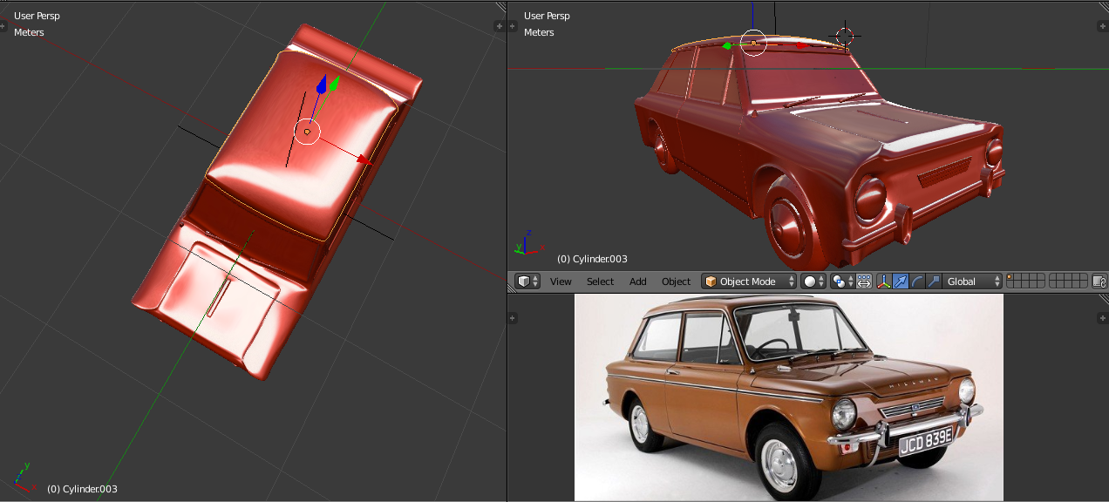
Task: Enable the translate manipulator arrow icon
Action: tap(901, 282)
